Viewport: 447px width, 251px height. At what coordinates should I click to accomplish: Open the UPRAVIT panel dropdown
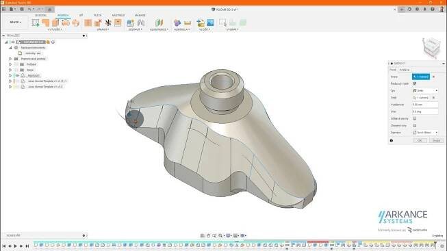(x=103, y=29)
